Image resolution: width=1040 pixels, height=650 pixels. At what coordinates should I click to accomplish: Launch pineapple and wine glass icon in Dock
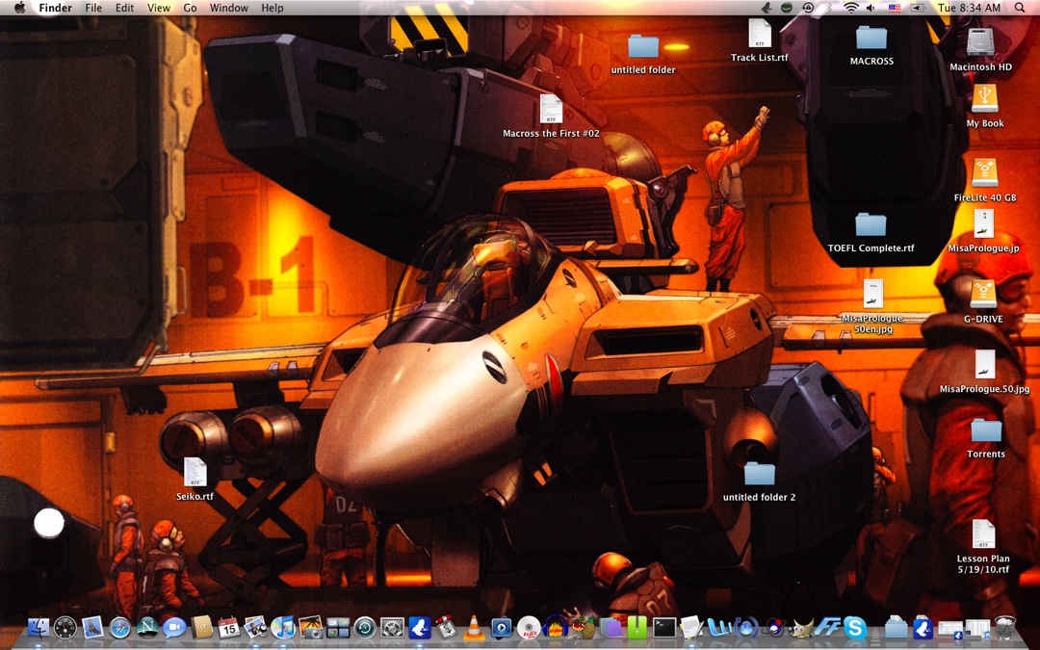583,627
